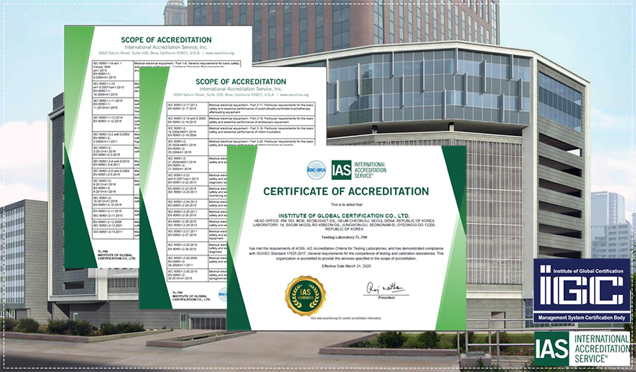Click 'ISO 80601-2-13:2011' cell on back page
636x372 pixels.
(113, 234)
